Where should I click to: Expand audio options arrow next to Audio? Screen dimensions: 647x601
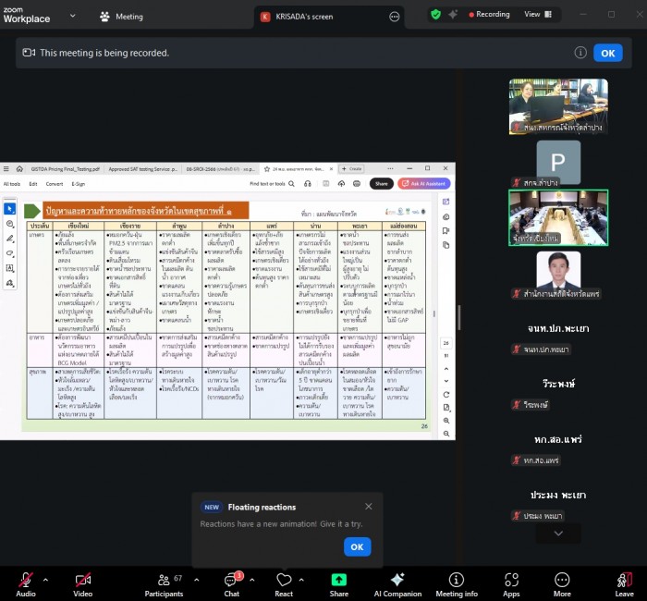46,578
